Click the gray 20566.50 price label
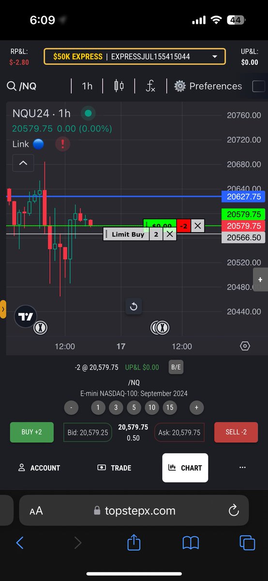The width and height of the screenshot is (268, 581). pos(243,238)
